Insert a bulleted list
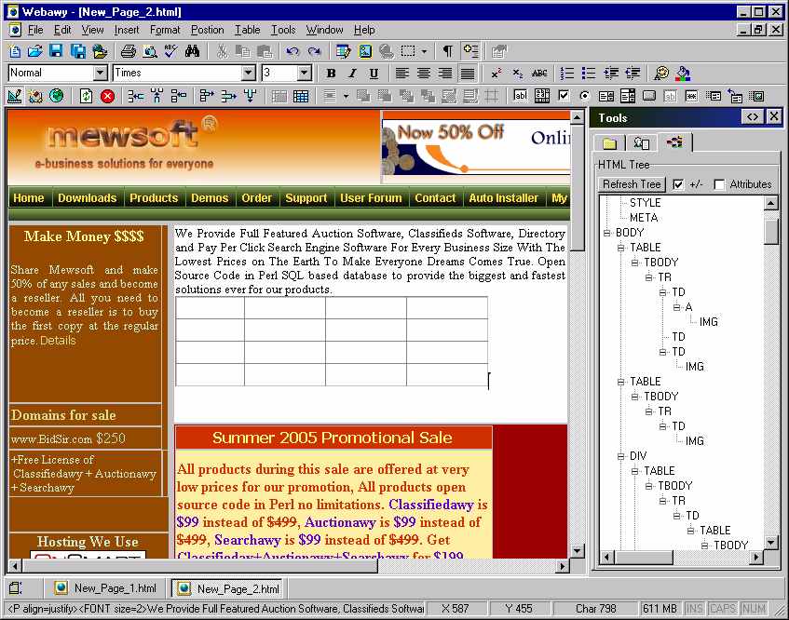The height and width of the screenshot is (620, 789). (x=589, y=74)
